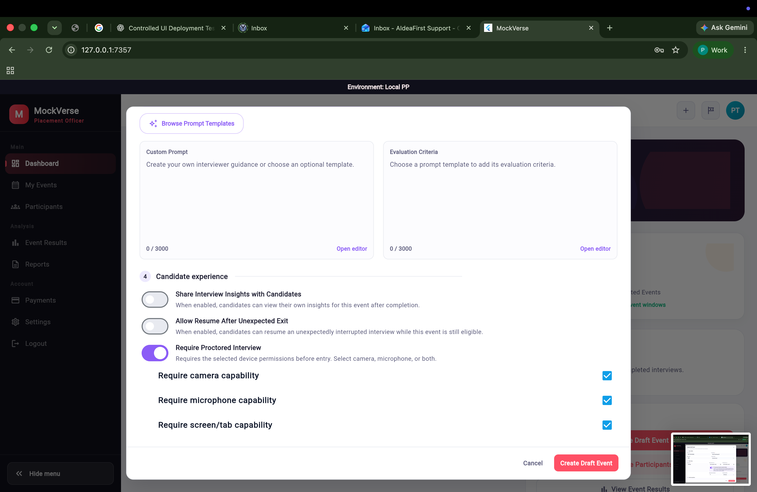Disable Require Proctored Interview switch
This screenshot has height=492, width=757.
(x=155, y=353)
